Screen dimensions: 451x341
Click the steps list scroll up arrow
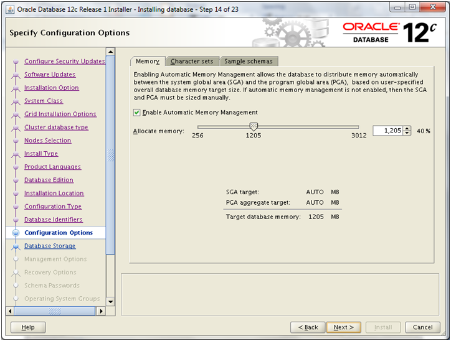point(110,52)
